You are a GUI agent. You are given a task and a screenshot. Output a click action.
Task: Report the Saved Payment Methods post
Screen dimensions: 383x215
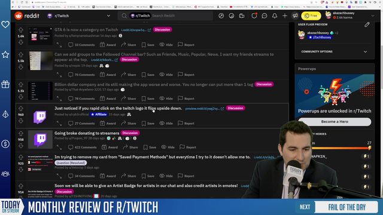pyautogui.click(x=186, y=176)
